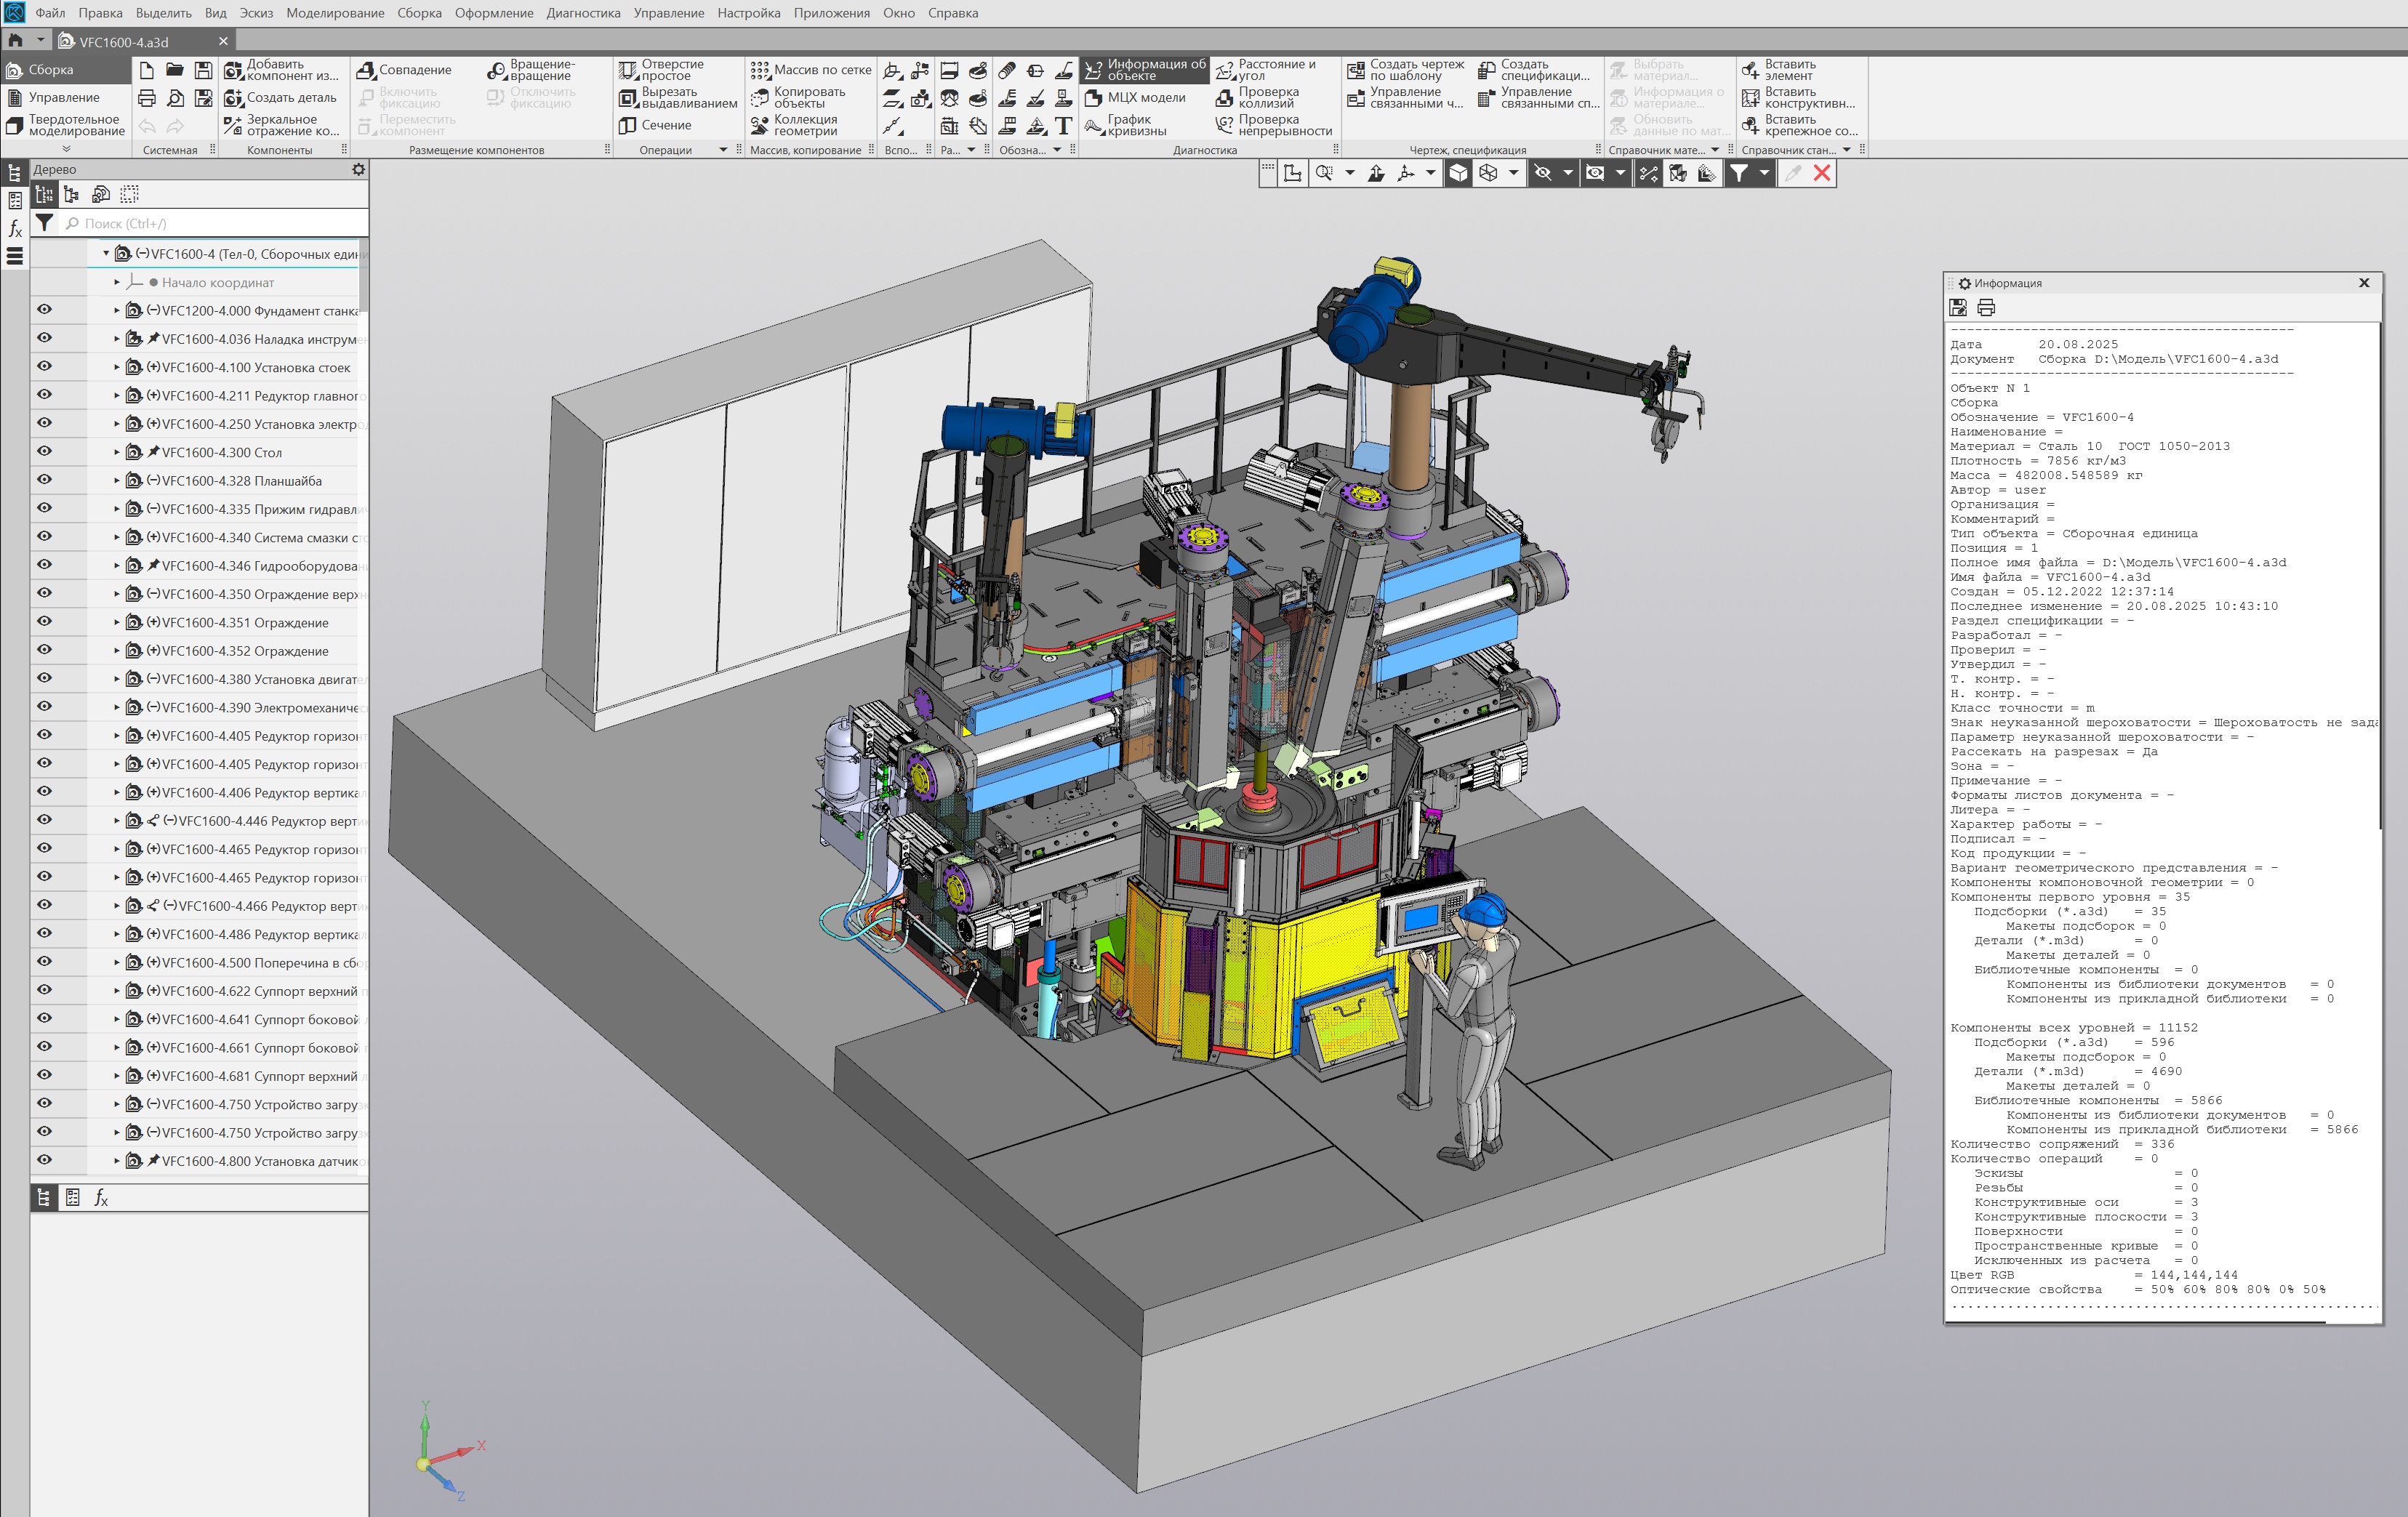
Task: Save information using panel save icon
Action: [1958, 308]
